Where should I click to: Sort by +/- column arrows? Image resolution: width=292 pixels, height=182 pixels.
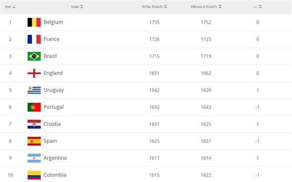point(260,7)
